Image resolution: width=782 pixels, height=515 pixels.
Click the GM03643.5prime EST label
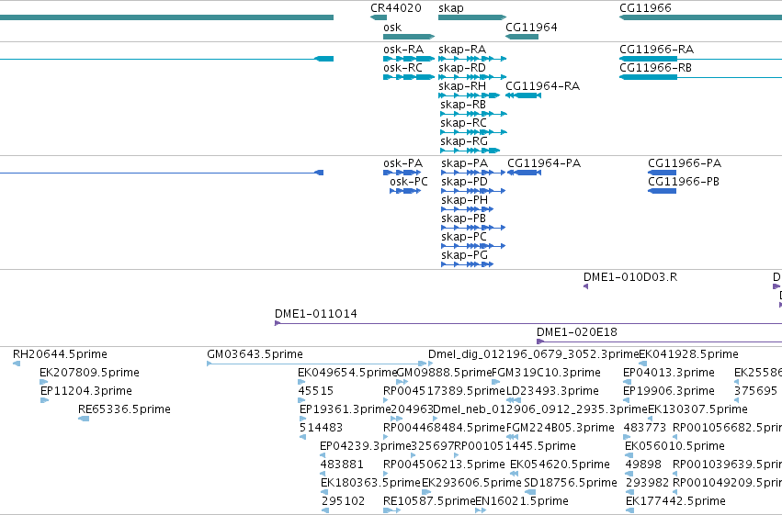tap(255, 354)
